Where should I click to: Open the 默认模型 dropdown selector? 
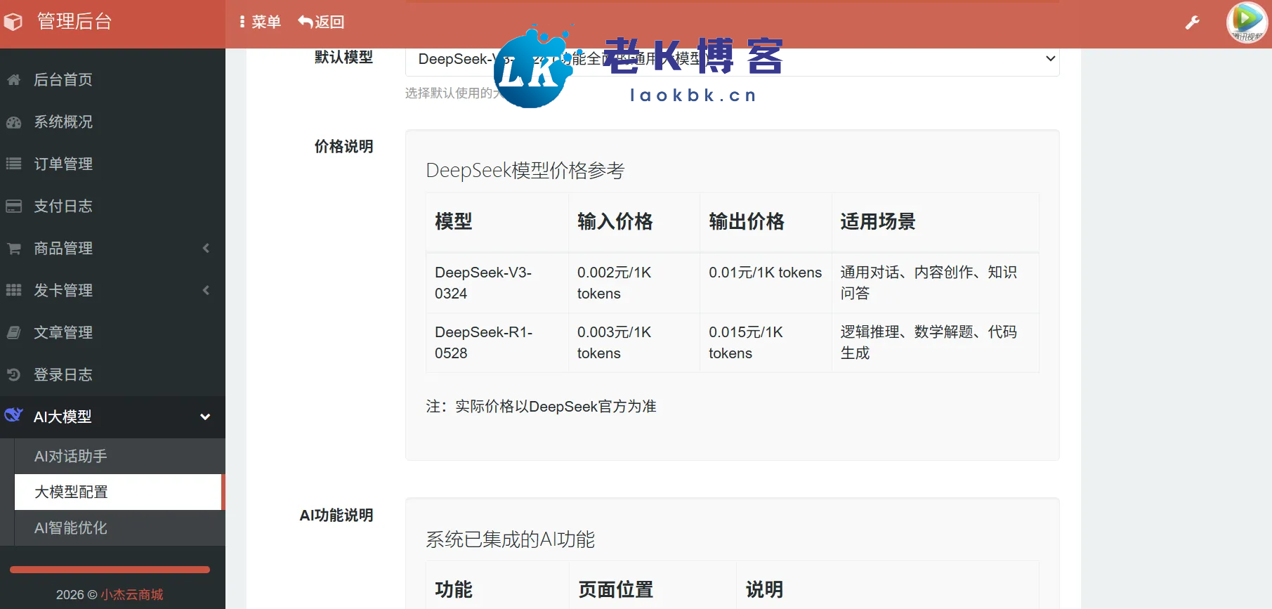click(732, 60)
